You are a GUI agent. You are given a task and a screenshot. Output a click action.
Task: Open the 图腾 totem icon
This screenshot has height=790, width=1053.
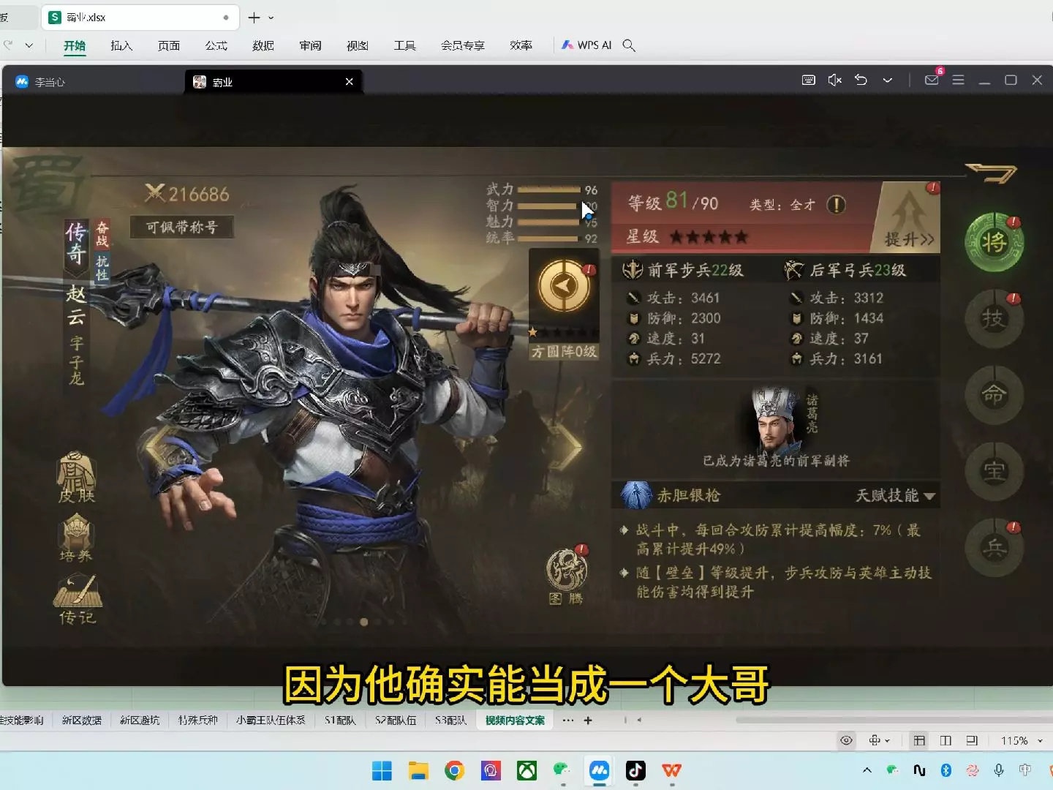(567, 576)
